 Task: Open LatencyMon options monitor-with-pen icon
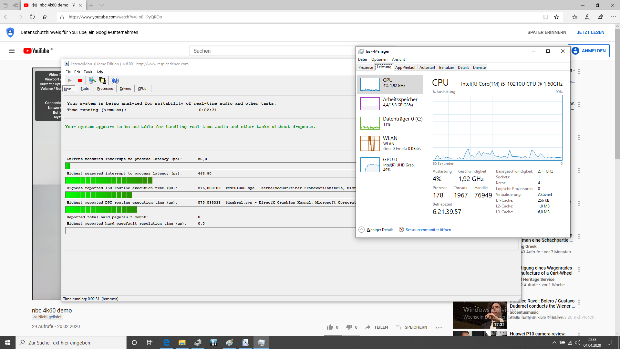[92, 80]
